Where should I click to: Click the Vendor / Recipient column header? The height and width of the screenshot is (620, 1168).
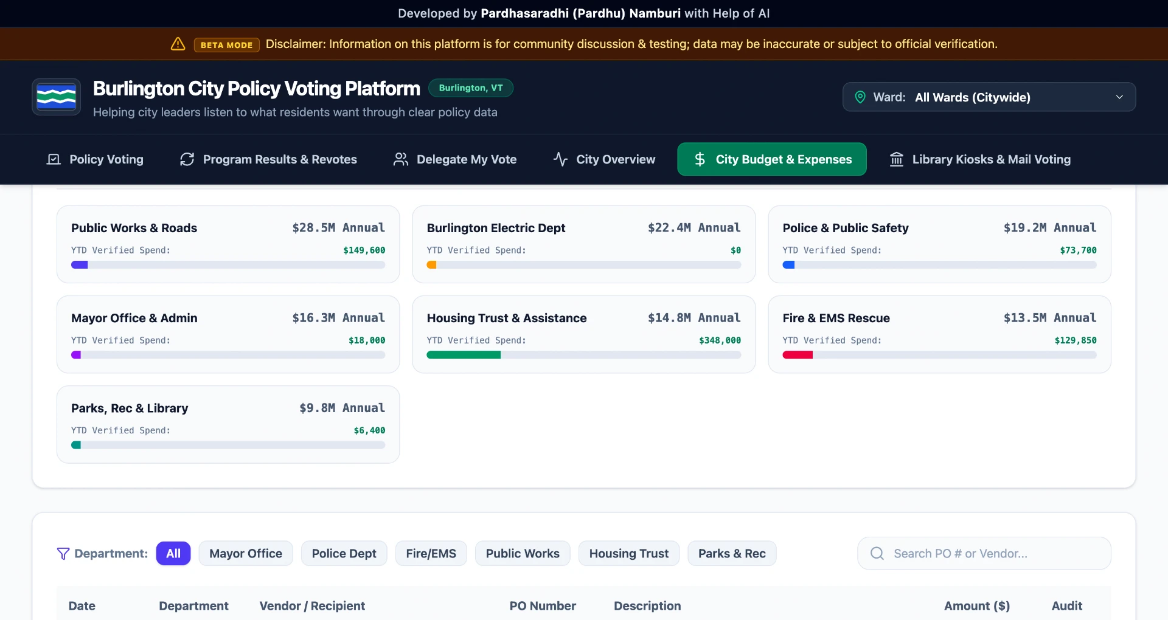[x=312, y=606]
